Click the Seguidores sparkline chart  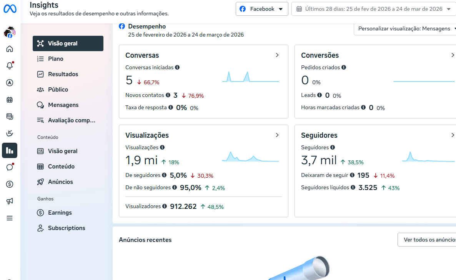point(428,157)
